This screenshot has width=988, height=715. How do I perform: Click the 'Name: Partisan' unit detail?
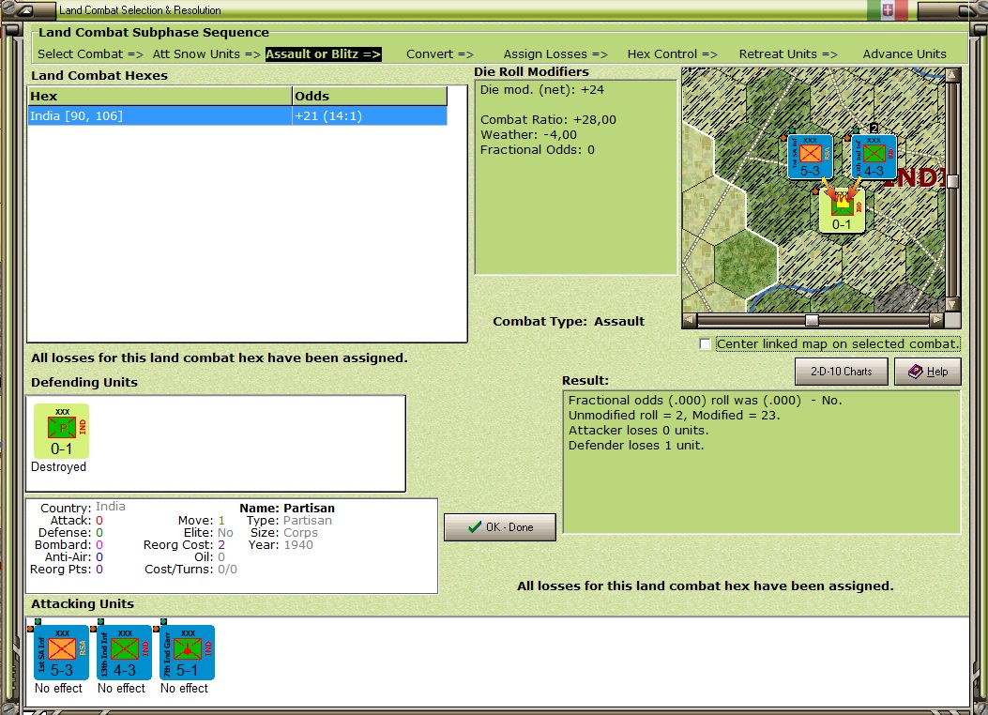tap(287, 508)
